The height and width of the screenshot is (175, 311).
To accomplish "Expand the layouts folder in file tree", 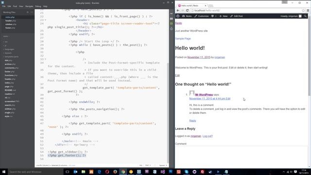I will click(8, 53).
